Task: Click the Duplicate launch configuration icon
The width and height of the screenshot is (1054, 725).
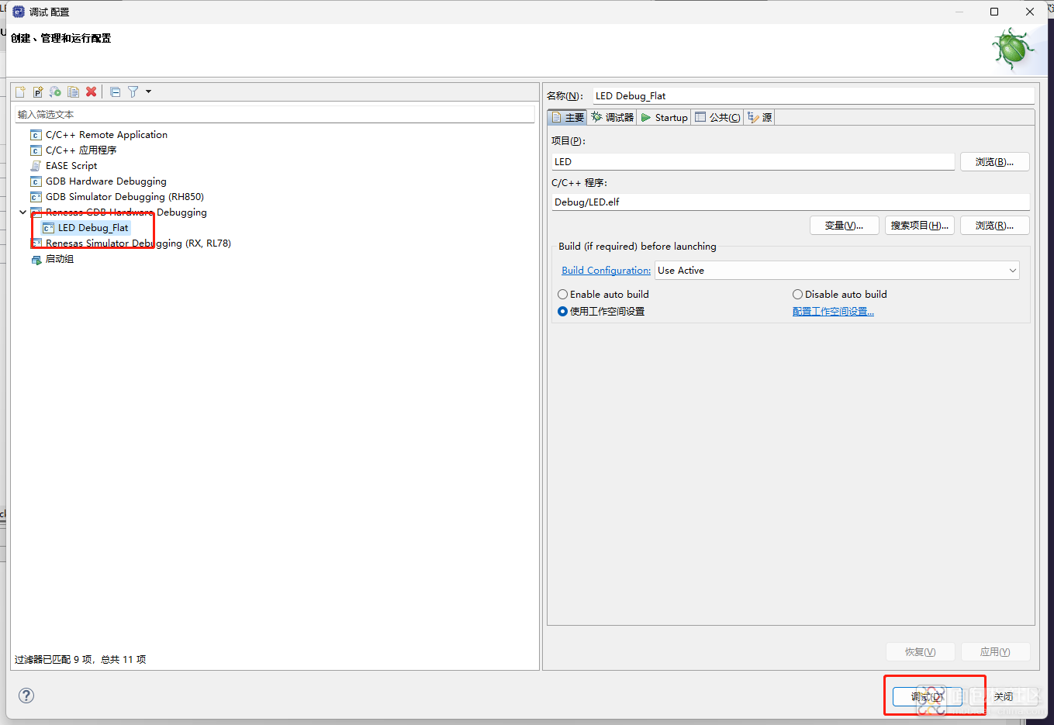Action: click(73, 91)
